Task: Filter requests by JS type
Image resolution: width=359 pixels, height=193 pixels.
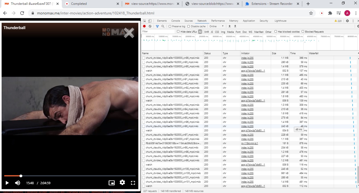Action: click(x=212, y=32)
